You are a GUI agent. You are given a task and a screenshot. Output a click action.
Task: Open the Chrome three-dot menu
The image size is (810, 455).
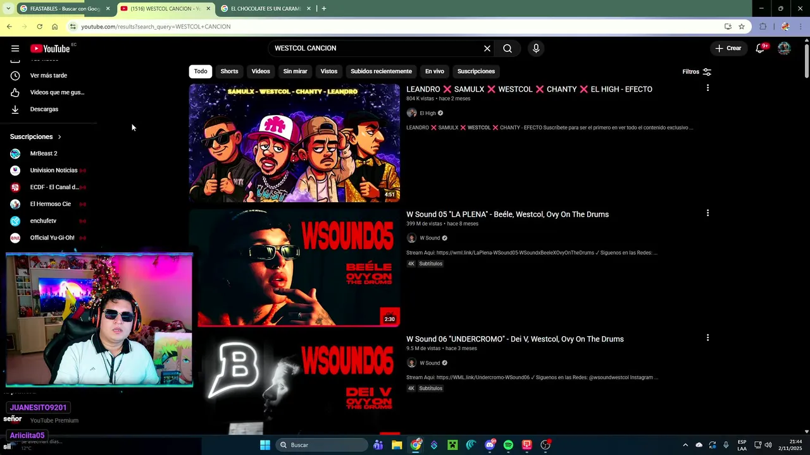(801, 27)
